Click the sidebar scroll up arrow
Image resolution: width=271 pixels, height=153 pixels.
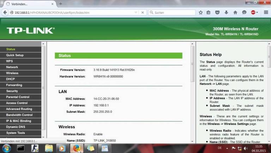[x=43, y=44]
